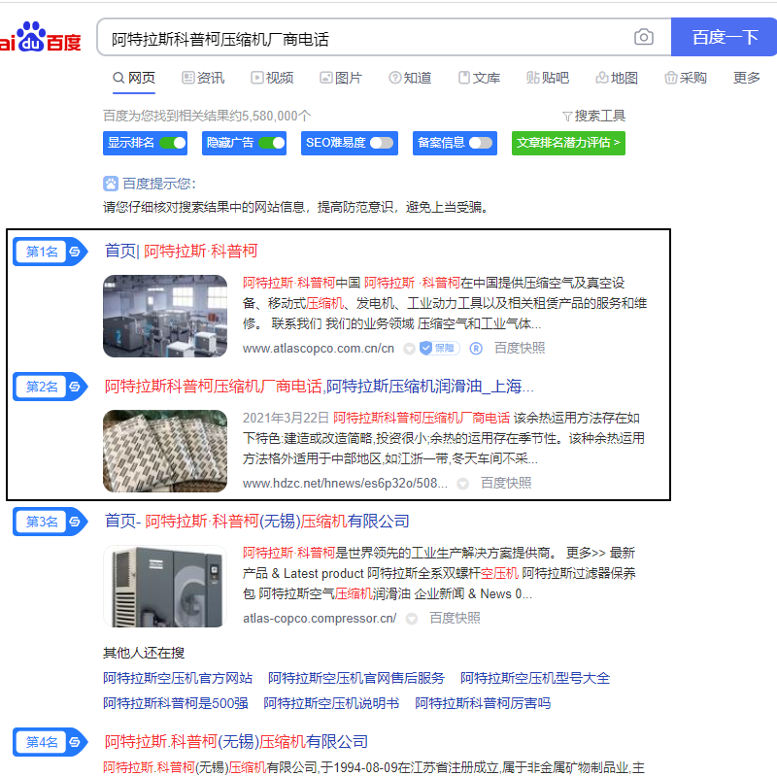The width and height of the screenshot is (777, 777).
Task: Expand dropdown arrow after compressor.cn URL
Action: click(411, 619)
